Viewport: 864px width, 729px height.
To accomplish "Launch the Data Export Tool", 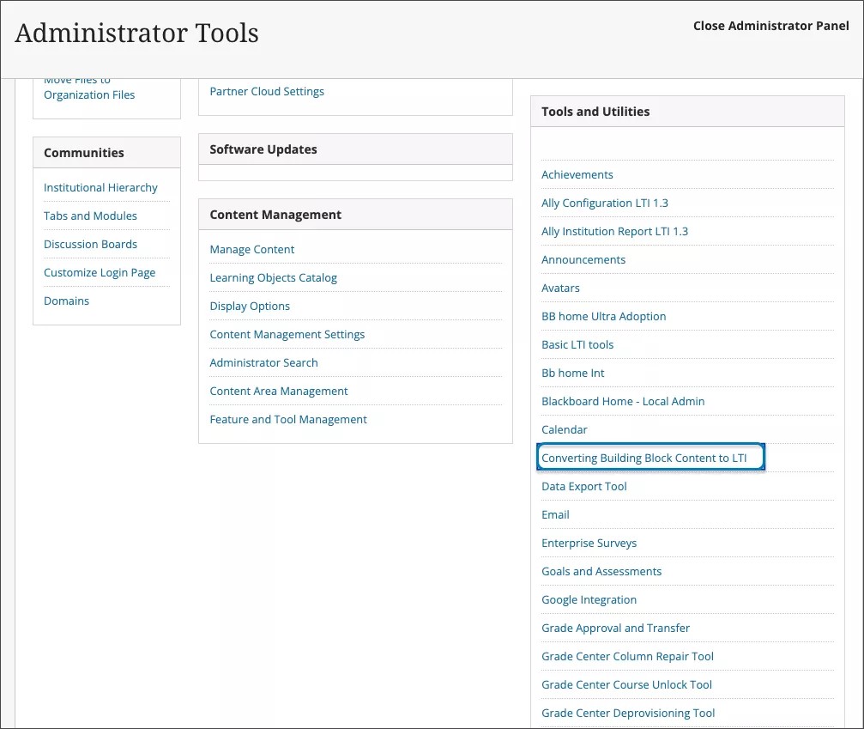I will tap(584, 486).
